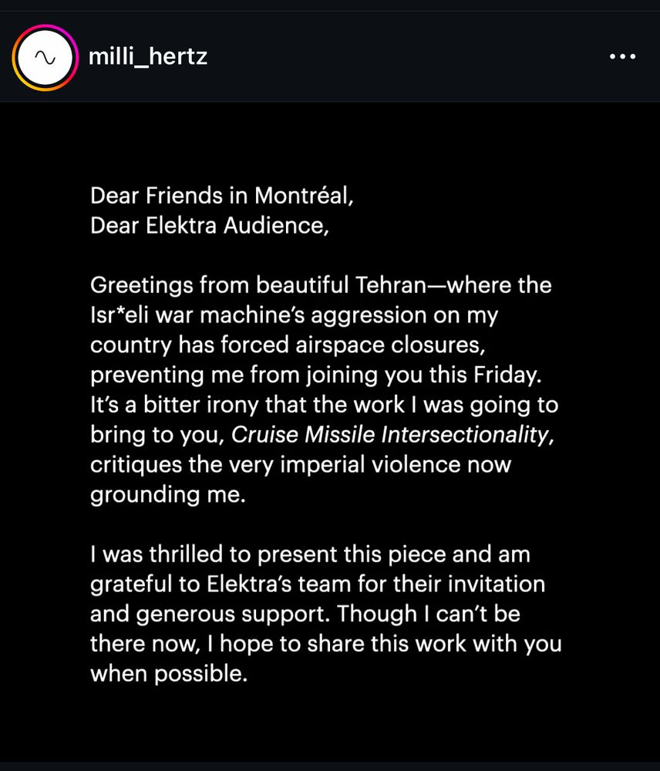The image size is (660, 771).
Task: Click the "critiques the very imperial violence" line
Action: click(x=301, y=465)
